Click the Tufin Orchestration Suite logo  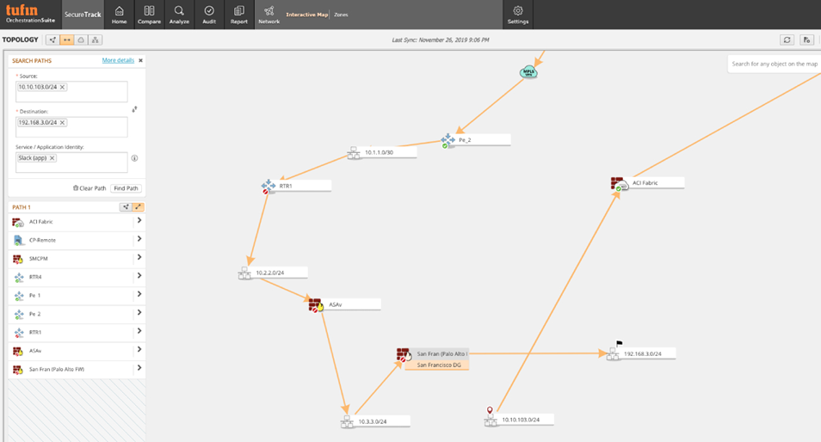point(30,14)
